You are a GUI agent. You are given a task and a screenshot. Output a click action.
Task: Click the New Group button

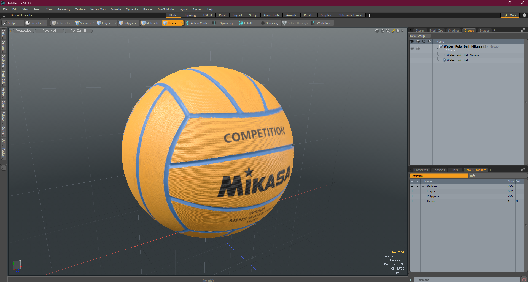[x=420, y=36]
